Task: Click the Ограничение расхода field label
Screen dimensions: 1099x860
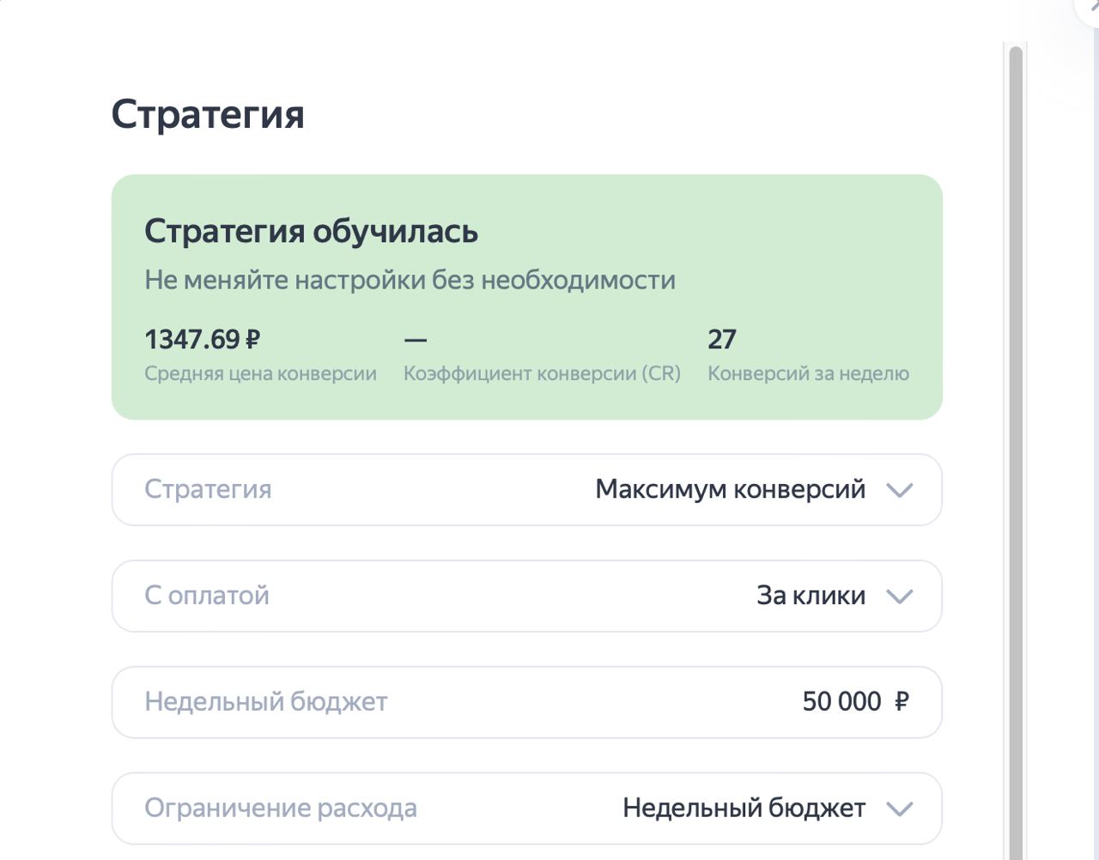Action: click(x=281, y=809)
